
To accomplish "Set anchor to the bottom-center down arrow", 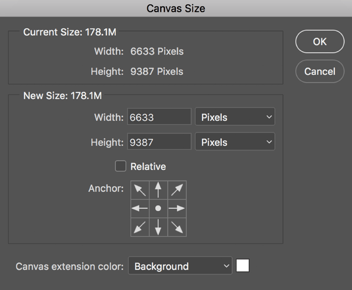I will tap(158, 227).
